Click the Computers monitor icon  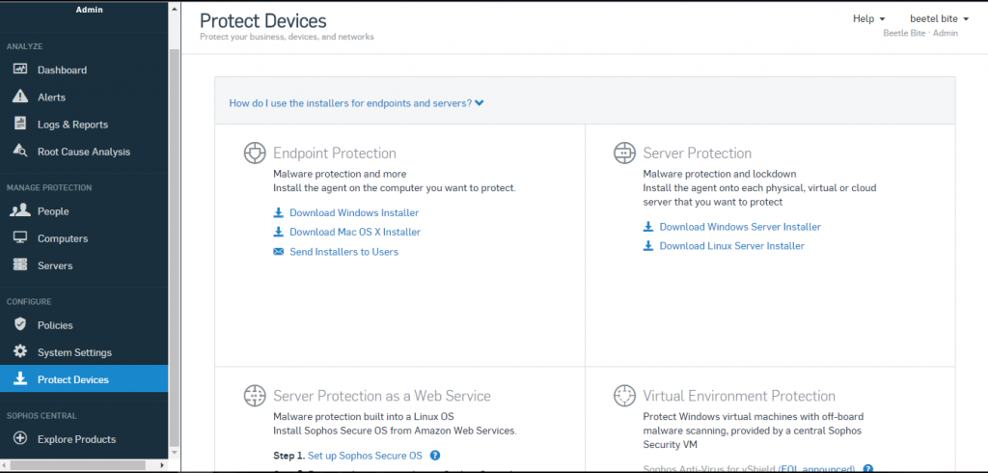(x=20, y=237)
